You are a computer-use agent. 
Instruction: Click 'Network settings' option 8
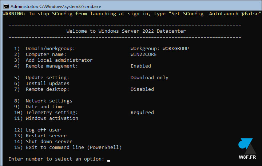(x=49, y=101)
